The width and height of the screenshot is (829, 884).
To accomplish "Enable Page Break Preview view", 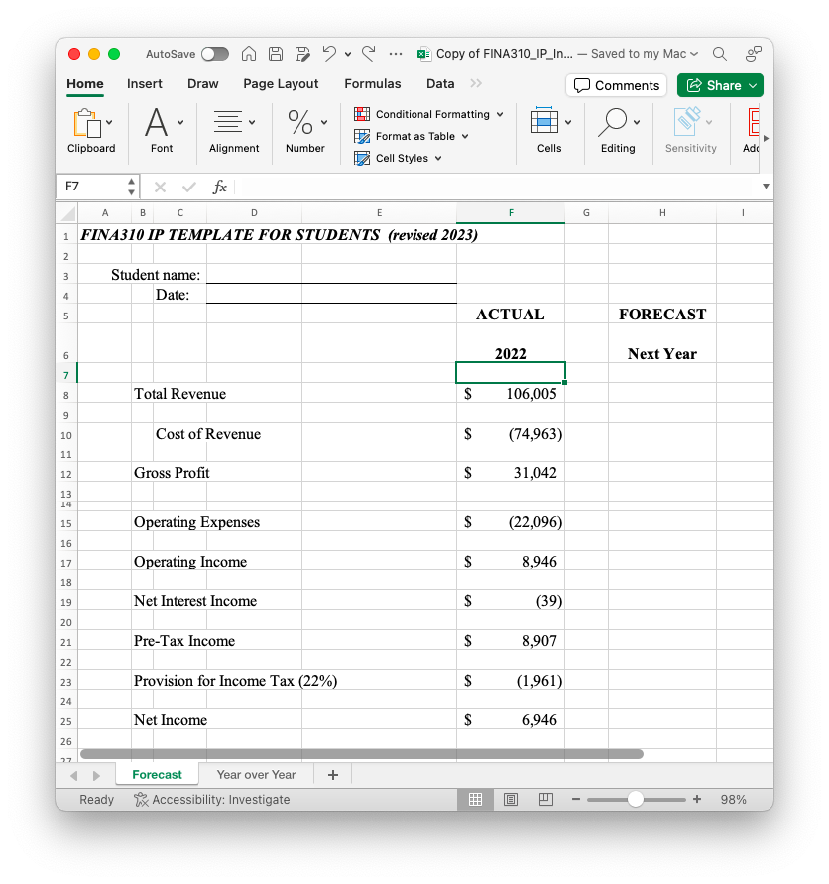I will click(x=546, y=799).
